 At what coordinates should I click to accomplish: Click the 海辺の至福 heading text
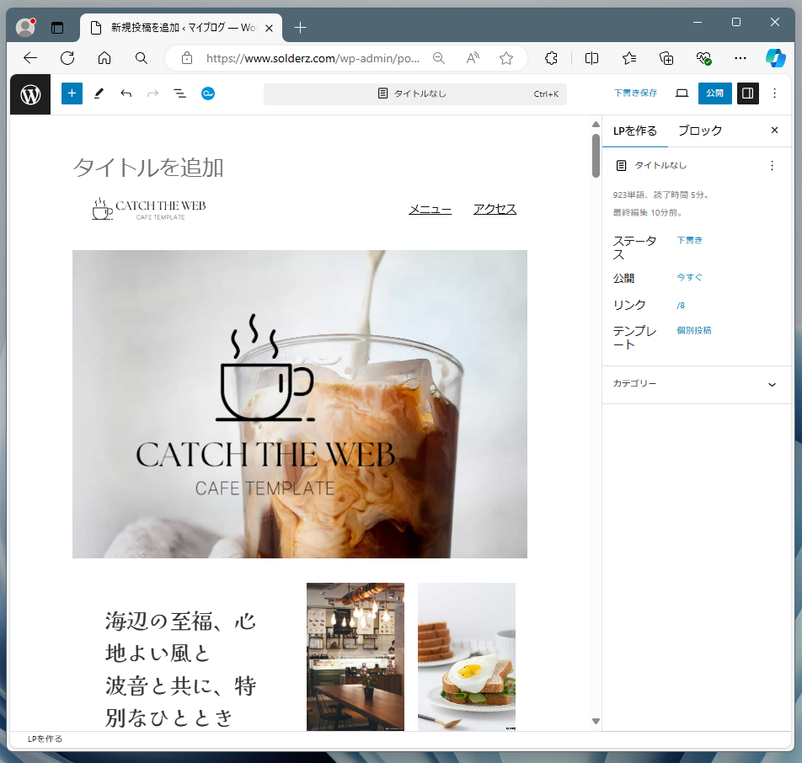(180, 669)
